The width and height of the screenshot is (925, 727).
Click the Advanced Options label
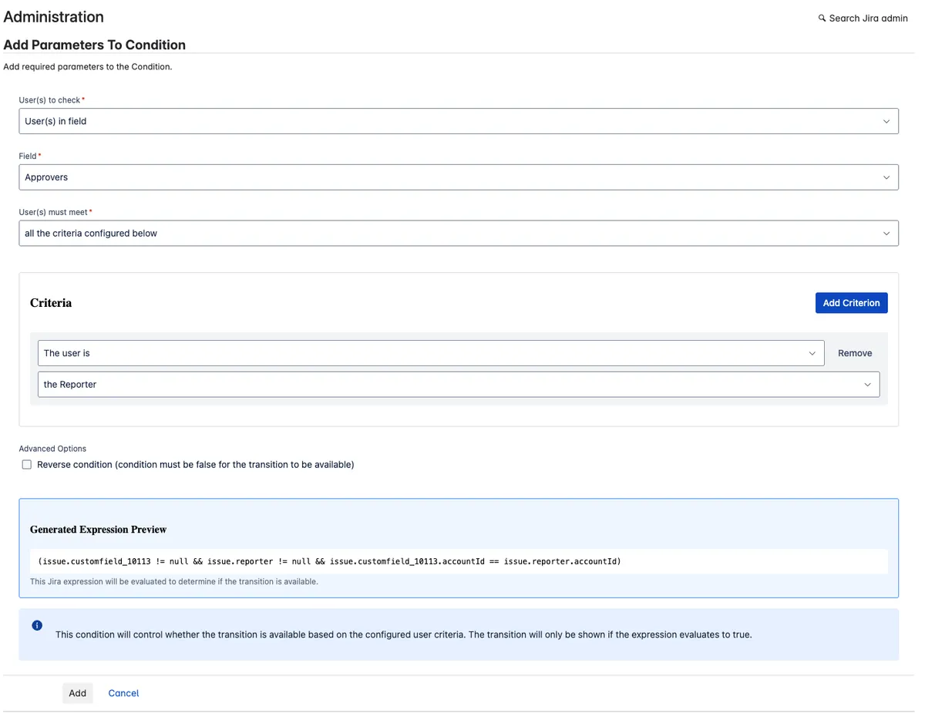[52, 449]
